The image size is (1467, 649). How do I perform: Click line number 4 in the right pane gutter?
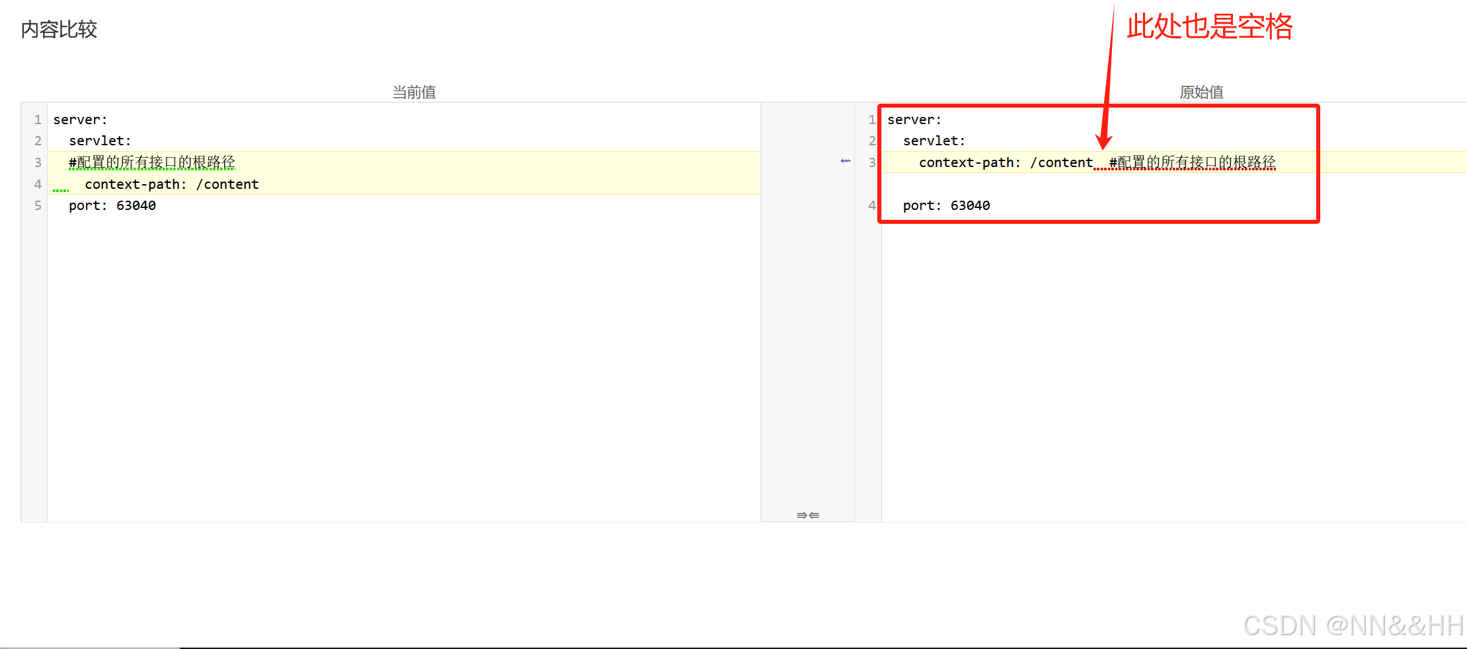[872, 205]
